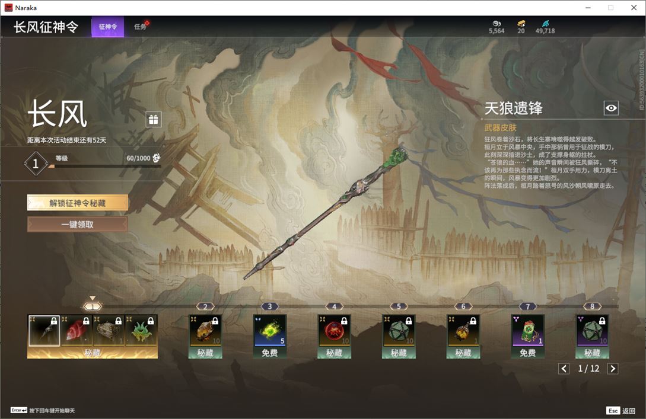Select the level 2 amber reward item
Viewport: 646px width, 419px height.
point(205,331)
